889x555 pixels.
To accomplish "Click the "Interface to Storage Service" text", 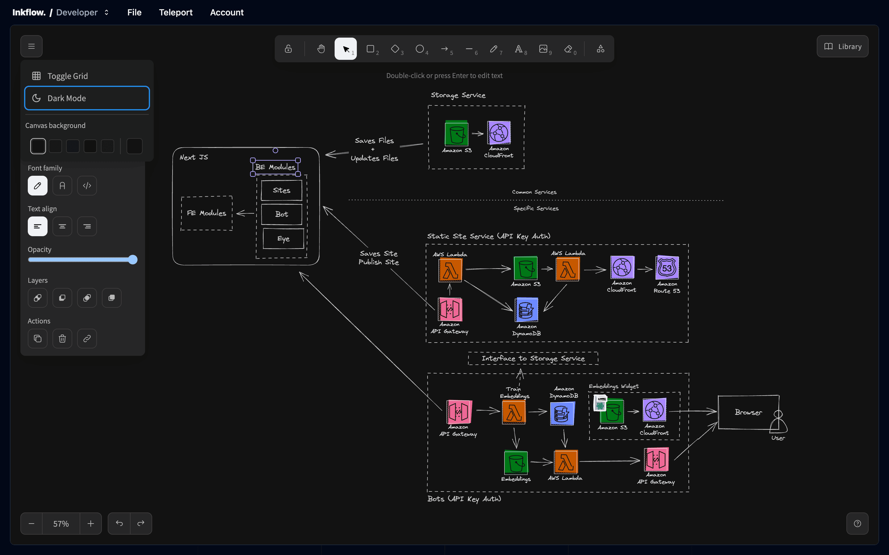I will tap(533, 358).
